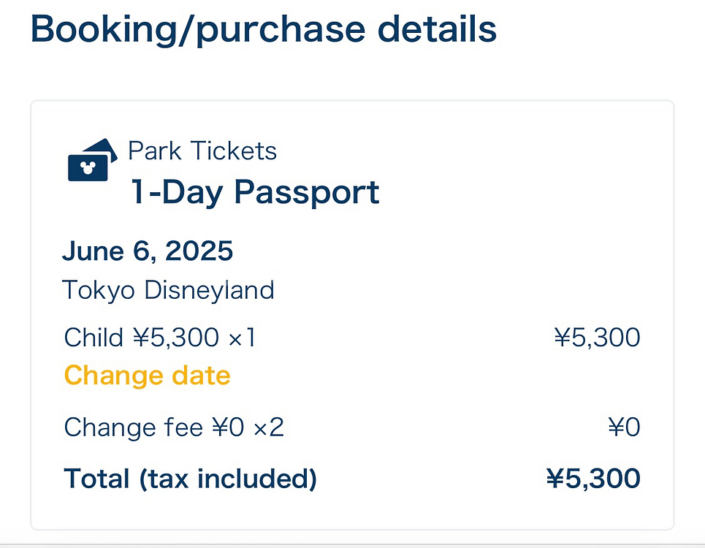Click the ¥0 change fee amount

pyautogui.click(x=625, y=427)
